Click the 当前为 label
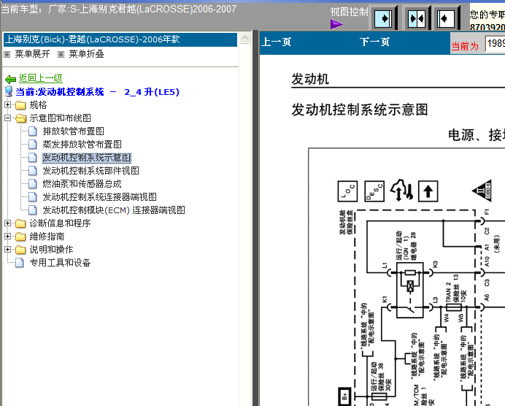Screen dimensions: 505x406 point(465,46)
